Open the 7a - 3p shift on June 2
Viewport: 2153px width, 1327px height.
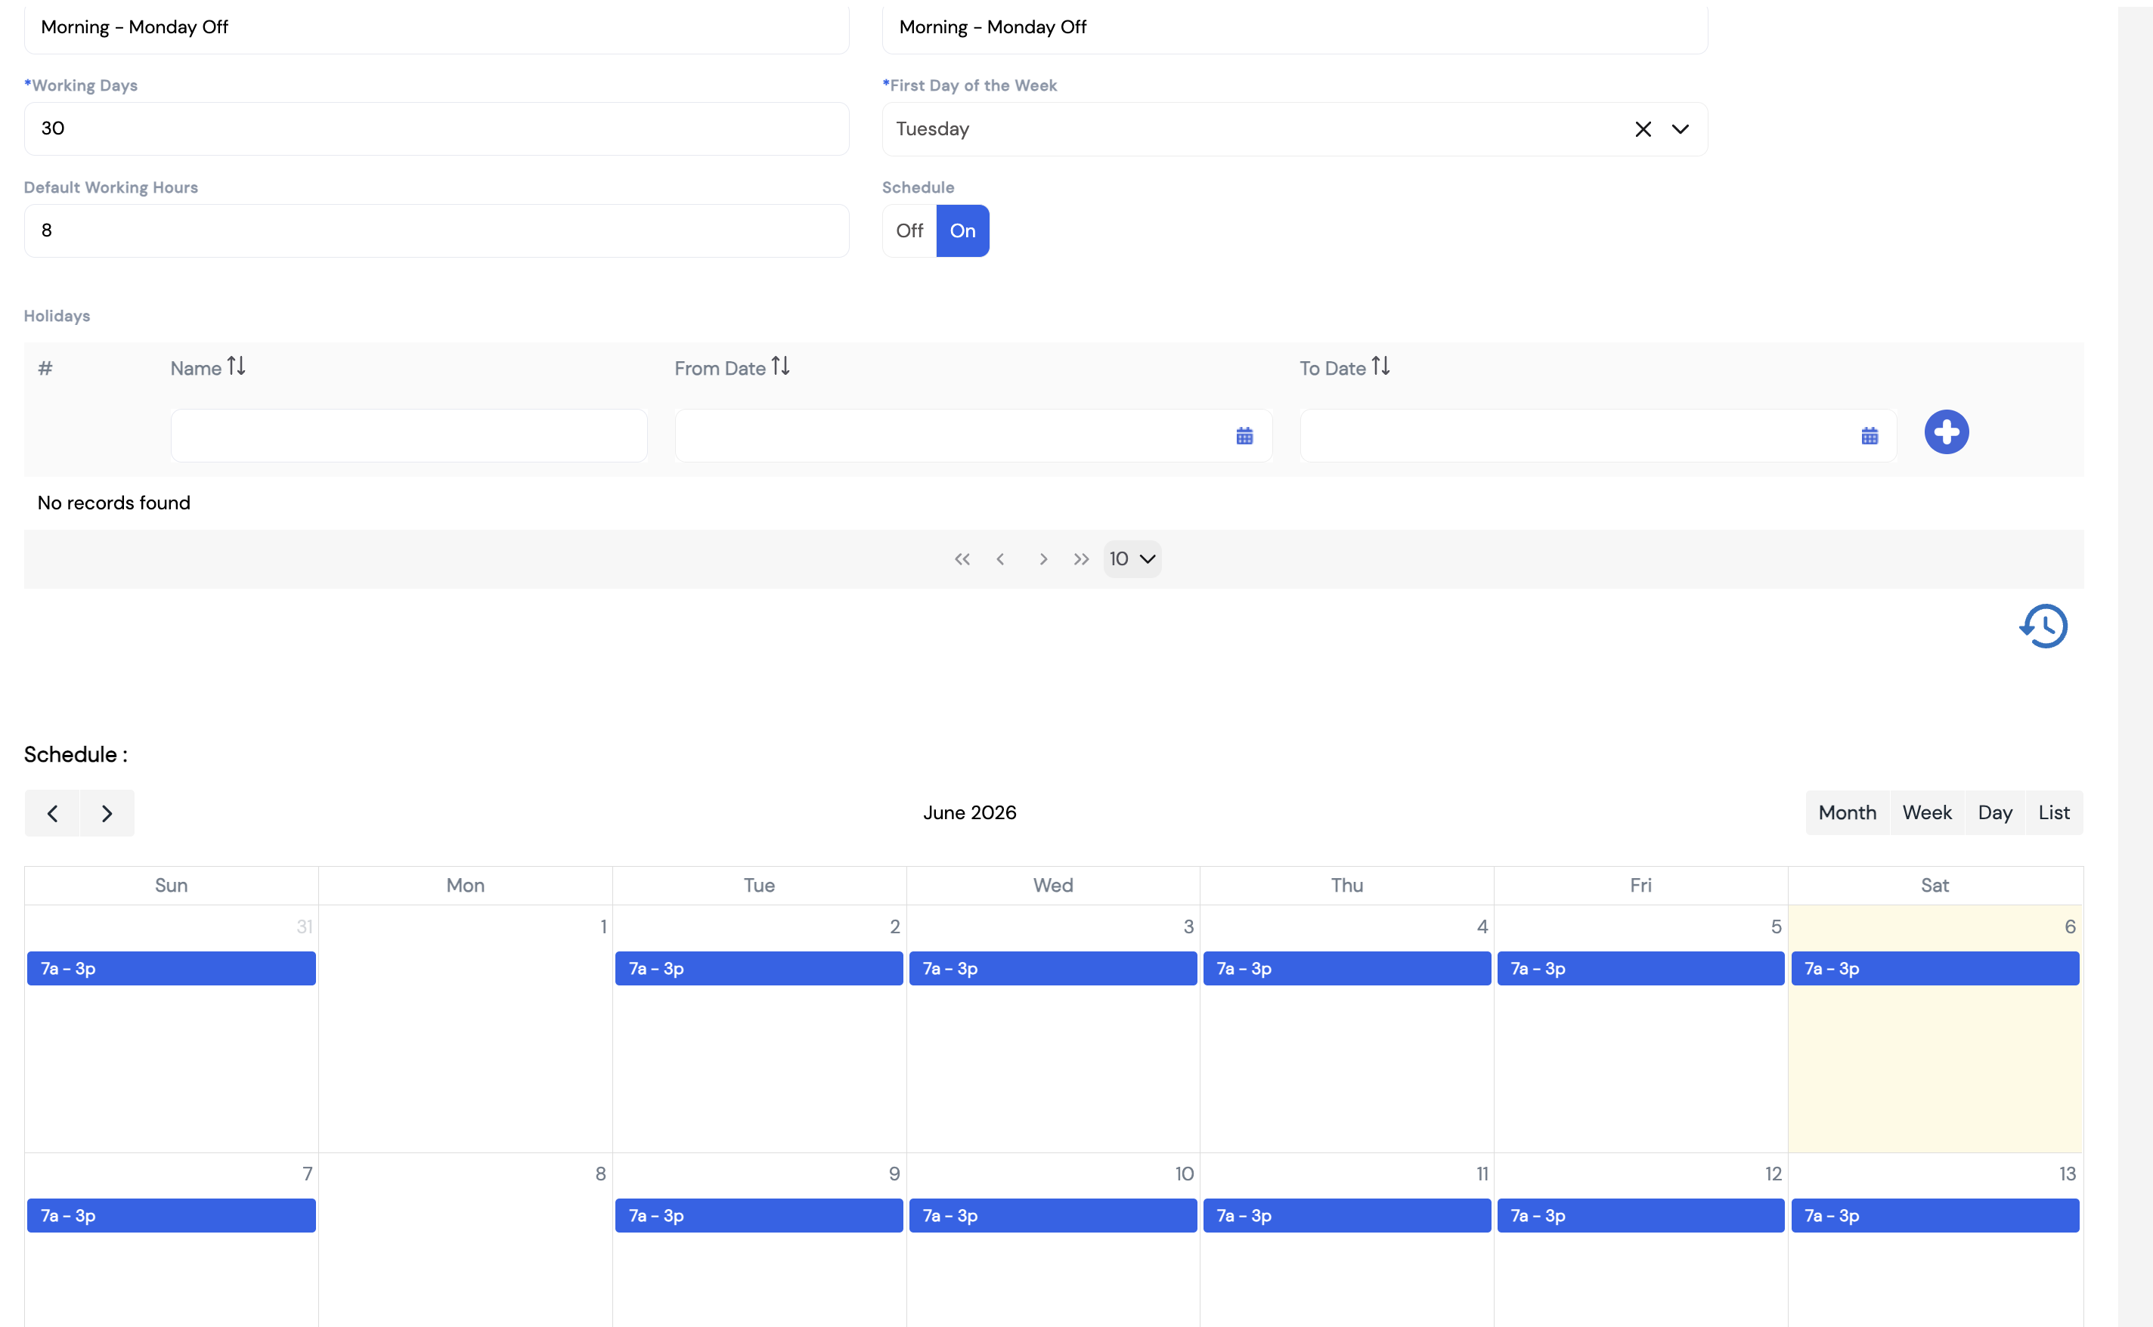[x=758, y=969]
